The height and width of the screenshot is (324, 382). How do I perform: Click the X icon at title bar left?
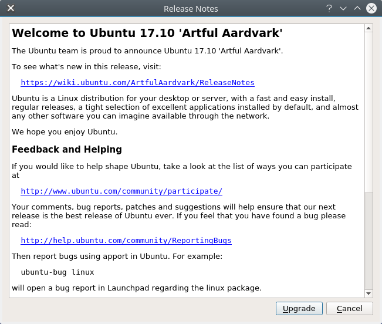pos(11,8)
